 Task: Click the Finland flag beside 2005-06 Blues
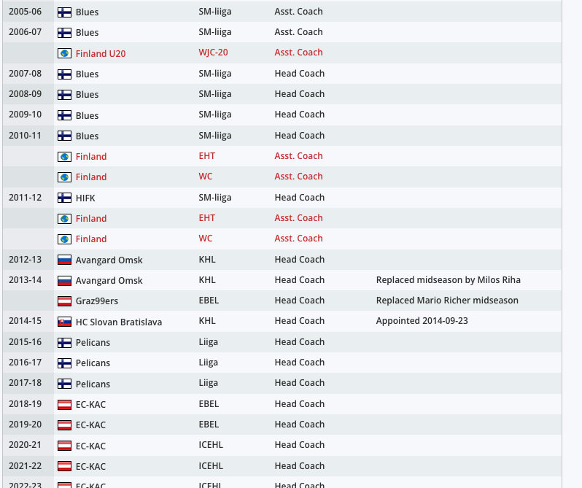click(64, 12)
